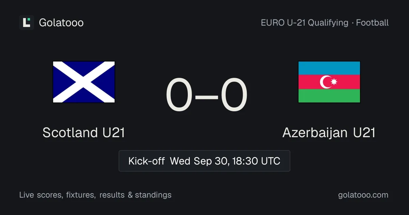The height and width of the screenshot is (215, 409).
Task: Open the EURO U-21 Qualifying competition label
Action: 305,23
